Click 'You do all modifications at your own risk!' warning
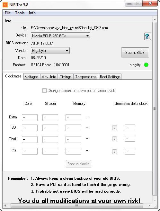 point(79,201)
